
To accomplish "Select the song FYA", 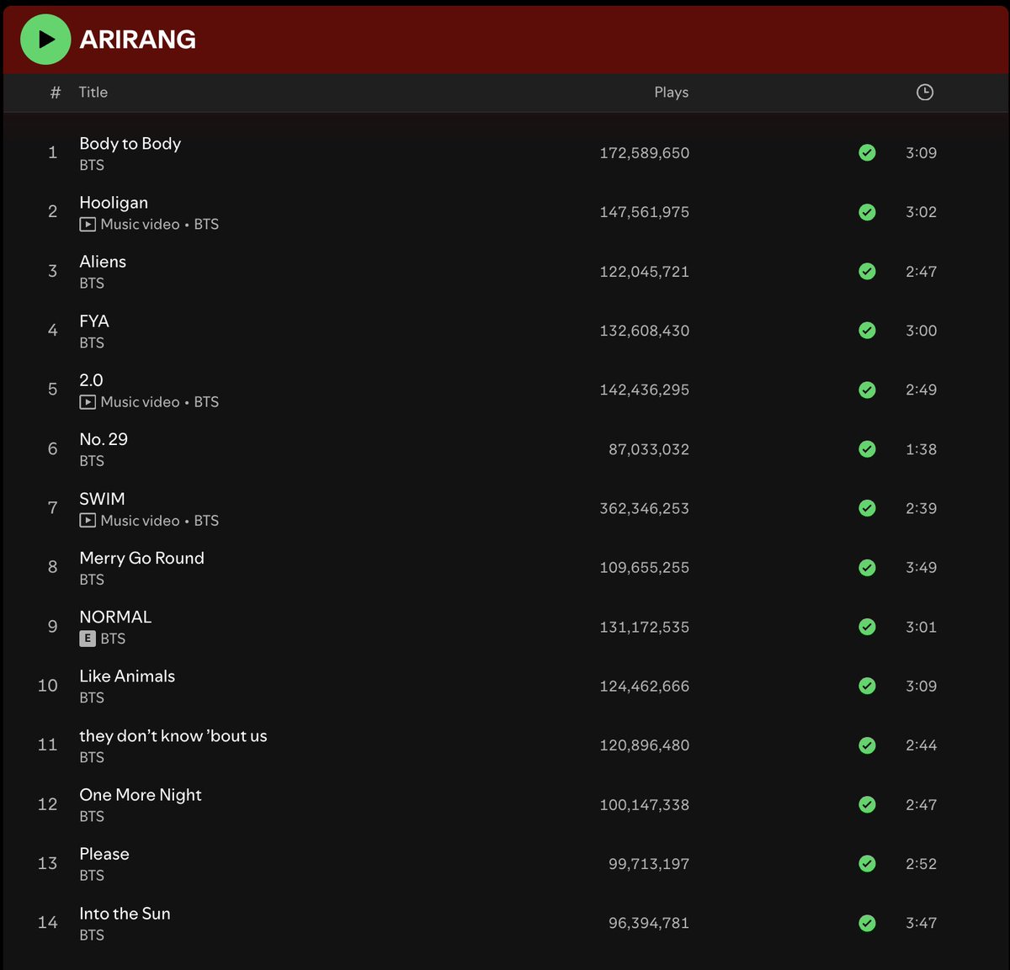I will pos(94,321).
